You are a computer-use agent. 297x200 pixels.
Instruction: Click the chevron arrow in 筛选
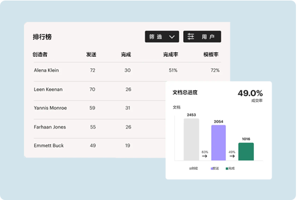pos(172,37)
